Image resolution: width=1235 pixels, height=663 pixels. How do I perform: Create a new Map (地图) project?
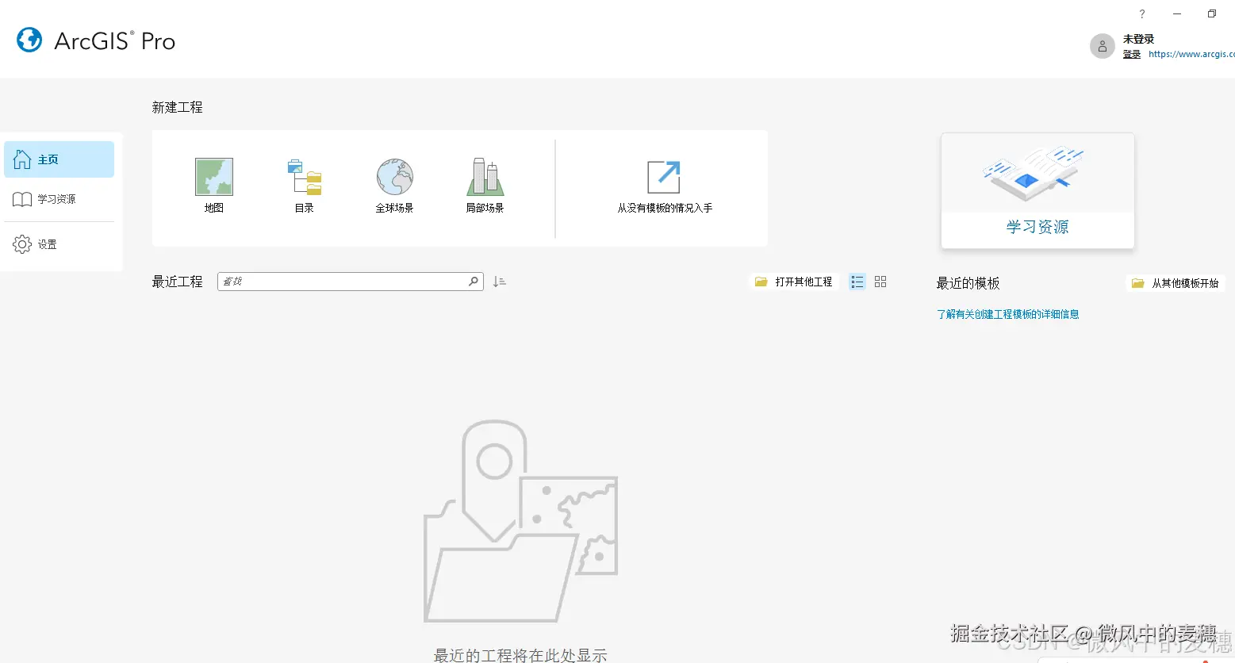pyautogui.click(x=214, y=186)
